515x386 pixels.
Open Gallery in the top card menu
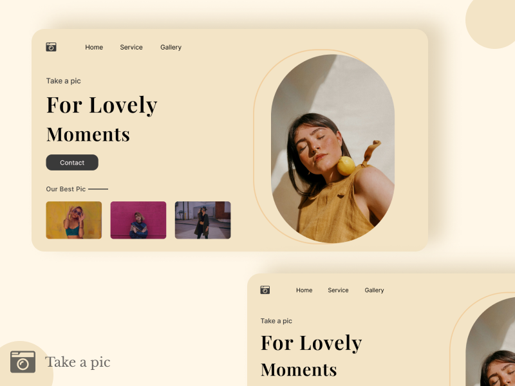click(x=171, y=47)
